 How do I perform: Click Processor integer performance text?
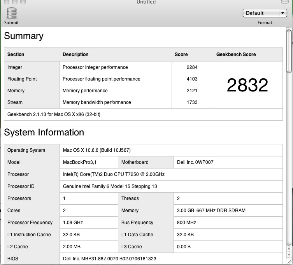click(x=95, y=67)
